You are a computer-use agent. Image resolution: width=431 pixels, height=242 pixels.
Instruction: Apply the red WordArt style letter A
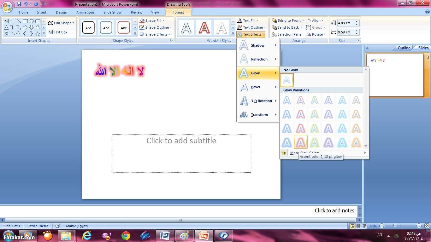click(204, 28)
